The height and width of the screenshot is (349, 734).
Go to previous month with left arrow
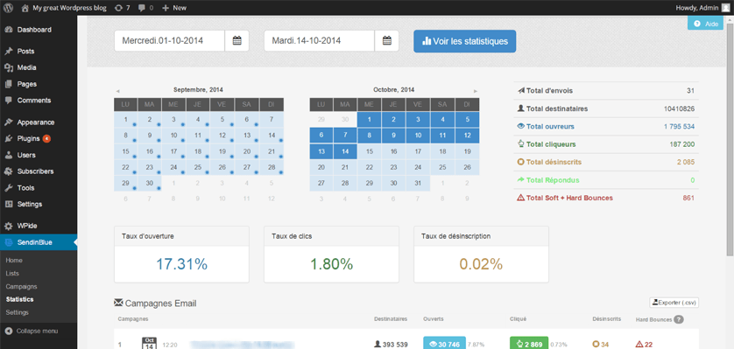(x=117, y=91)
